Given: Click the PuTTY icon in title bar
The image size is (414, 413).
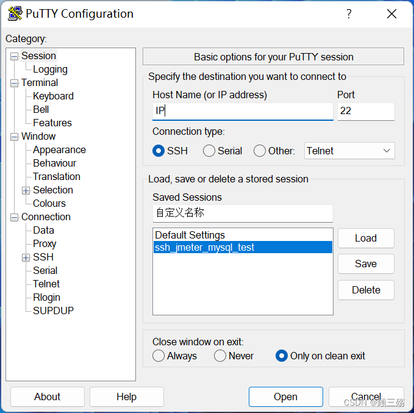Looking at the screenshot, I should 15,13.
